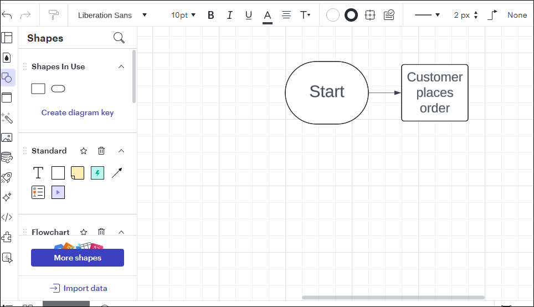Open the shape fill color swatch
The width and height of the screenshot is (534, 307).
(333, 15)
